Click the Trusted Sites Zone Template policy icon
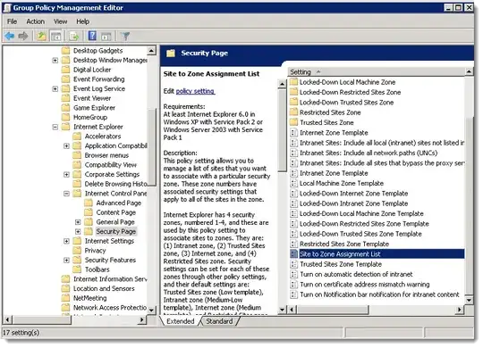This screenshot has width=483, height=348. point(294,264)
